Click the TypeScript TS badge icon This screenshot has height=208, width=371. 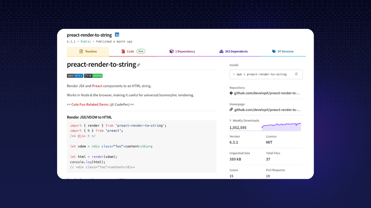117,35
